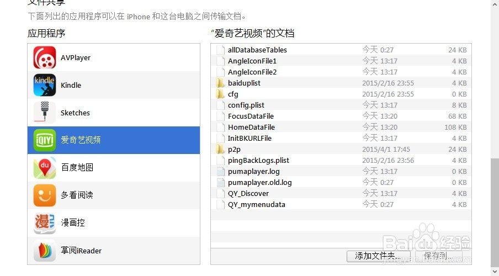Click the 爱奇艺视频 iQIYI icon
499x276 pixels.
(x=45, y=140)
